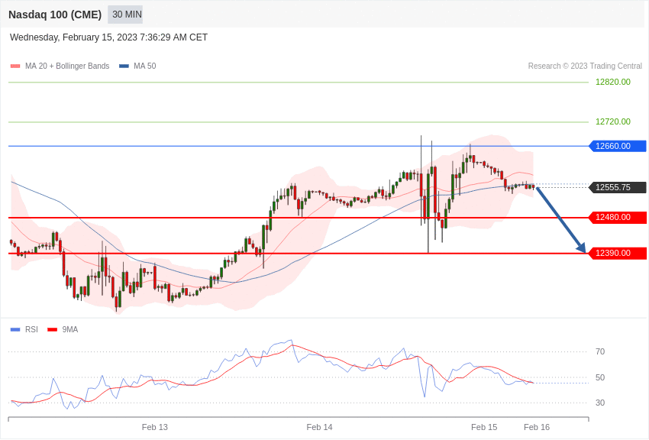The width and height of the screenshot is (649, 440).
Task: Toggle the RSI legend entry
Action: pyautogui.click(x=24, y=329)
